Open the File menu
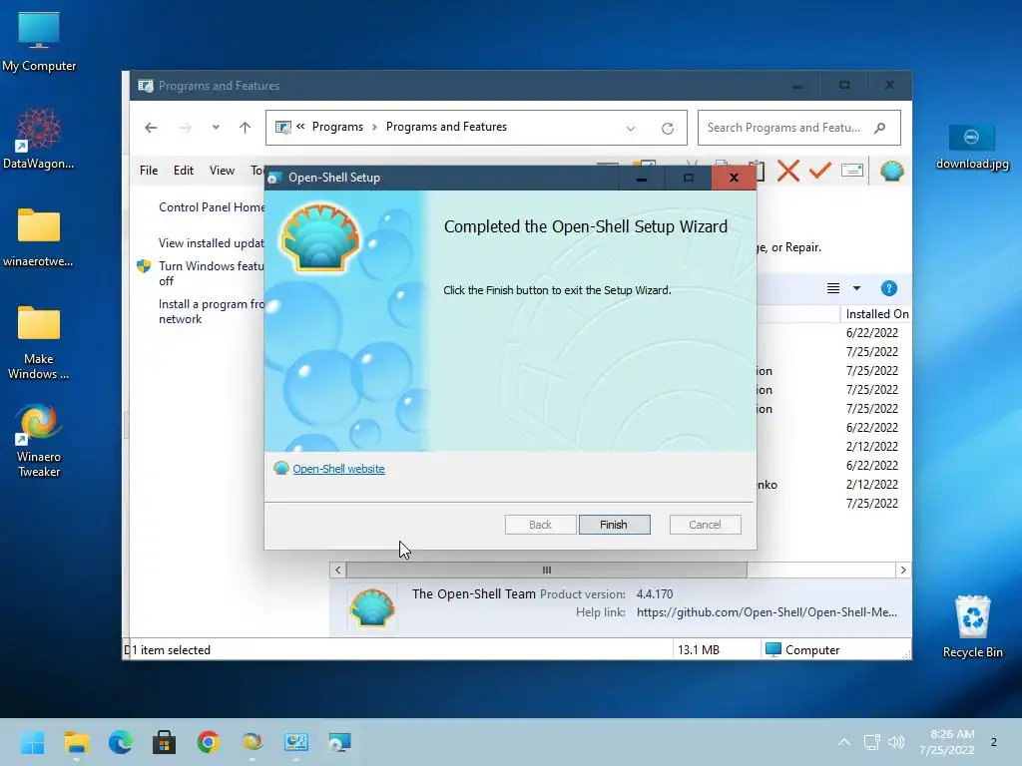 [149, 170]
